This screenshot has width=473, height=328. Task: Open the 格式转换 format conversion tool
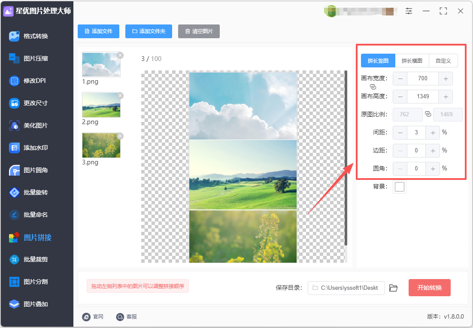29,36
